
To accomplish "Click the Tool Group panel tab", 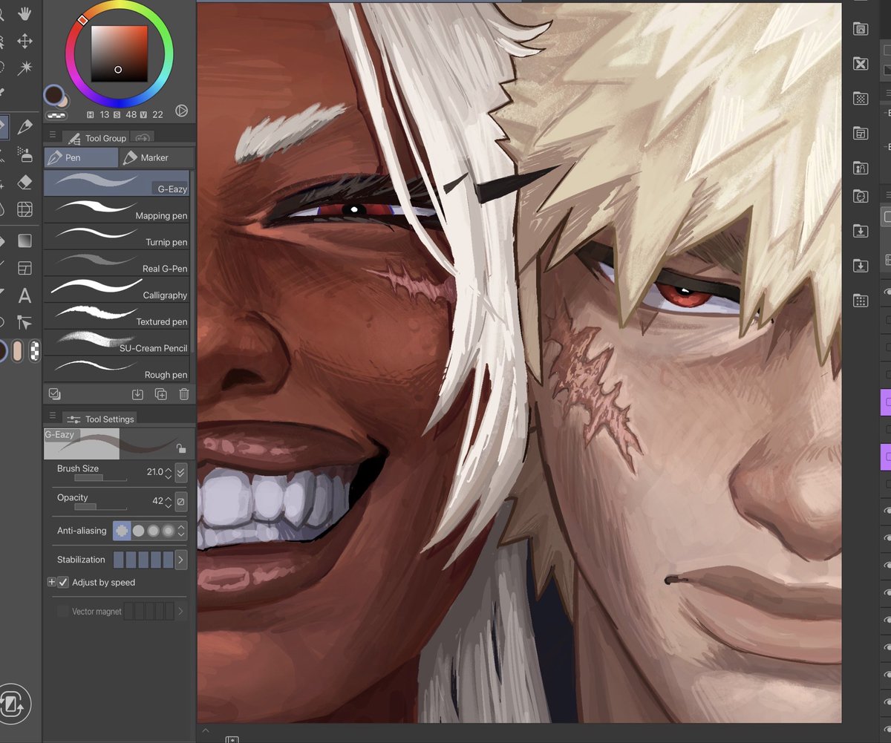I will 96,138.
